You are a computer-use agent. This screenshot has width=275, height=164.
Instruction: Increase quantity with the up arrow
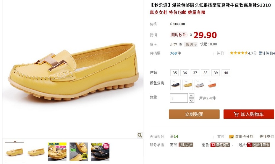coord(191,95)
